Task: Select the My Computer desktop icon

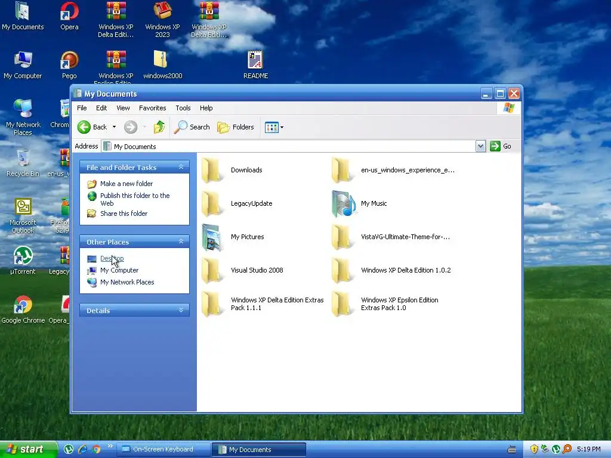Action: tap(23, 60)
